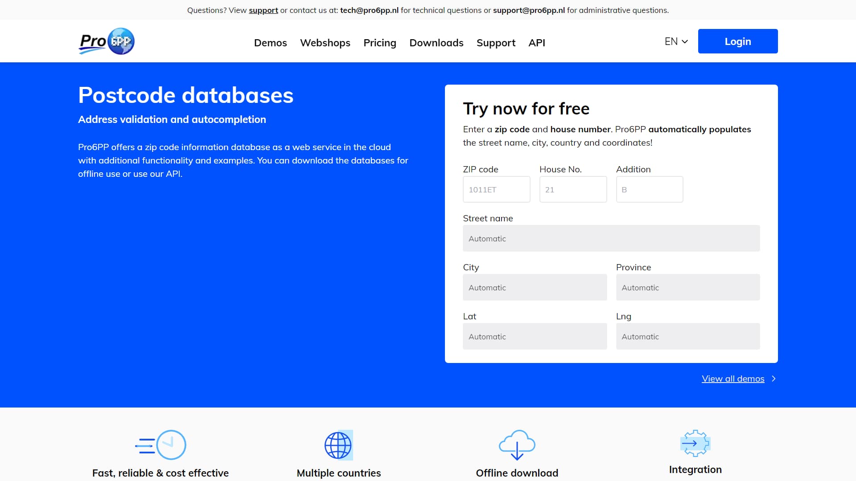Click the Province automatic field
This screenshot has width=856, height=481.
pyautogui.click(x=688, y=287)
